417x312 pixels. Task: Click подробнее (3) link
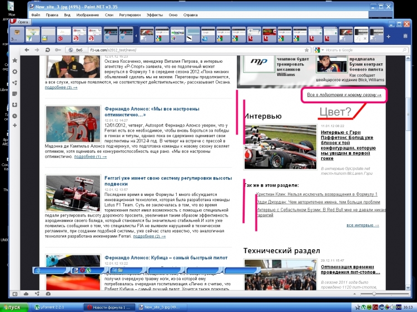(x=61, y=87)
